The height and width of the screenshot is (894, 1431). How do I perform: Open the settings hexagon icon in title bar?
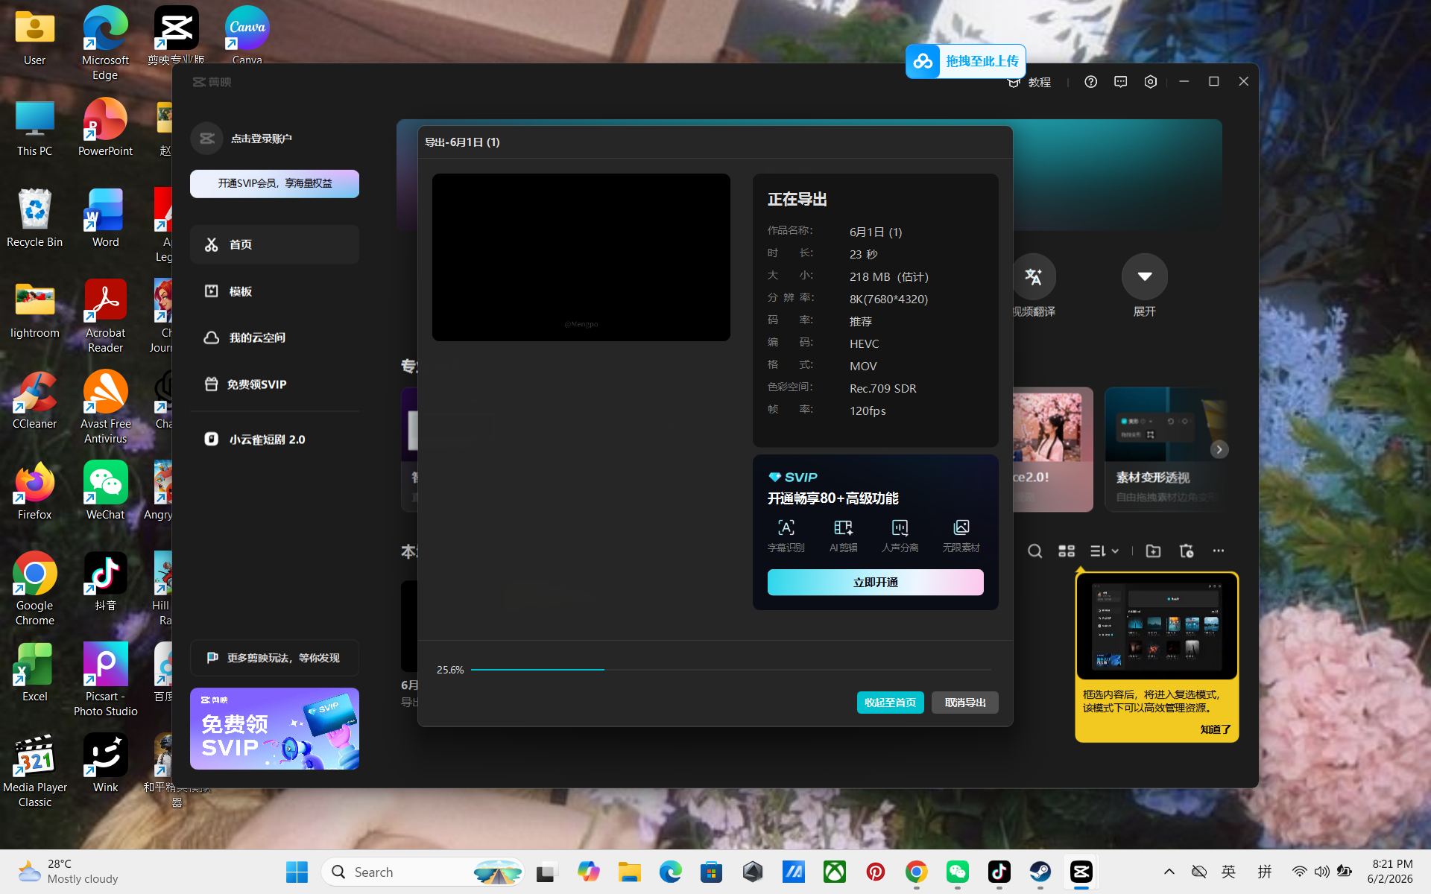click(1151, 82)
